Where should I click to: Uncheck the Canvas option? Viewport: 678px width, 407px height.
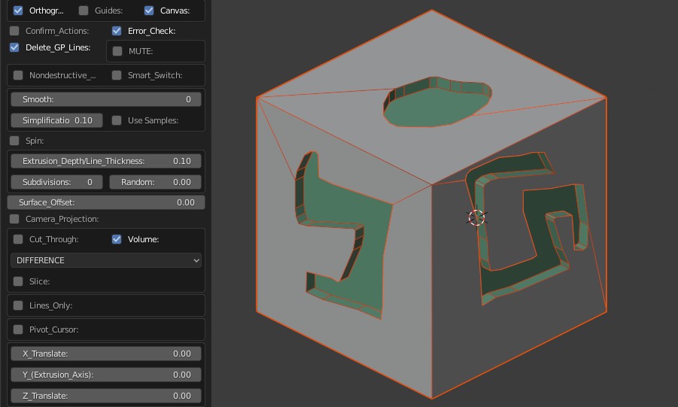(149, 11)
